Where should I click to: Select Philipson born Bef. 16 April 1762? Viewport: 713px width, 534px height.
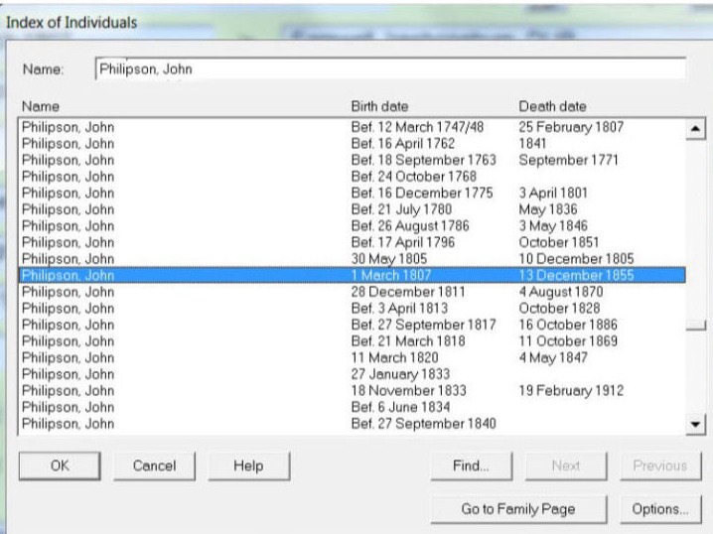pos(352,144)
